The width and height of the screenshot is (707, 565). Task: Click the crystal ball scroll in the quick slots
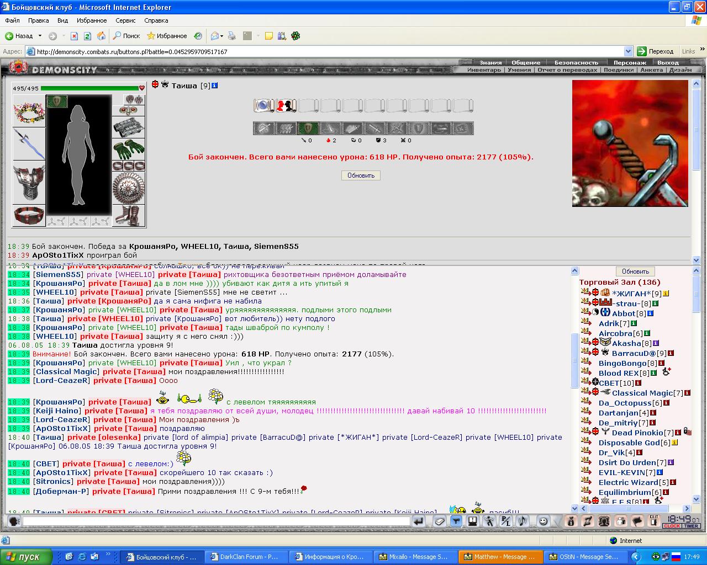click(264, 105)
